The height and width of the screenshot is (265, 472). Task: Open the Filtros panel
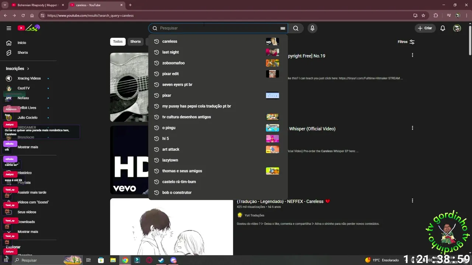pyautogui.click(x=406, y=42)
